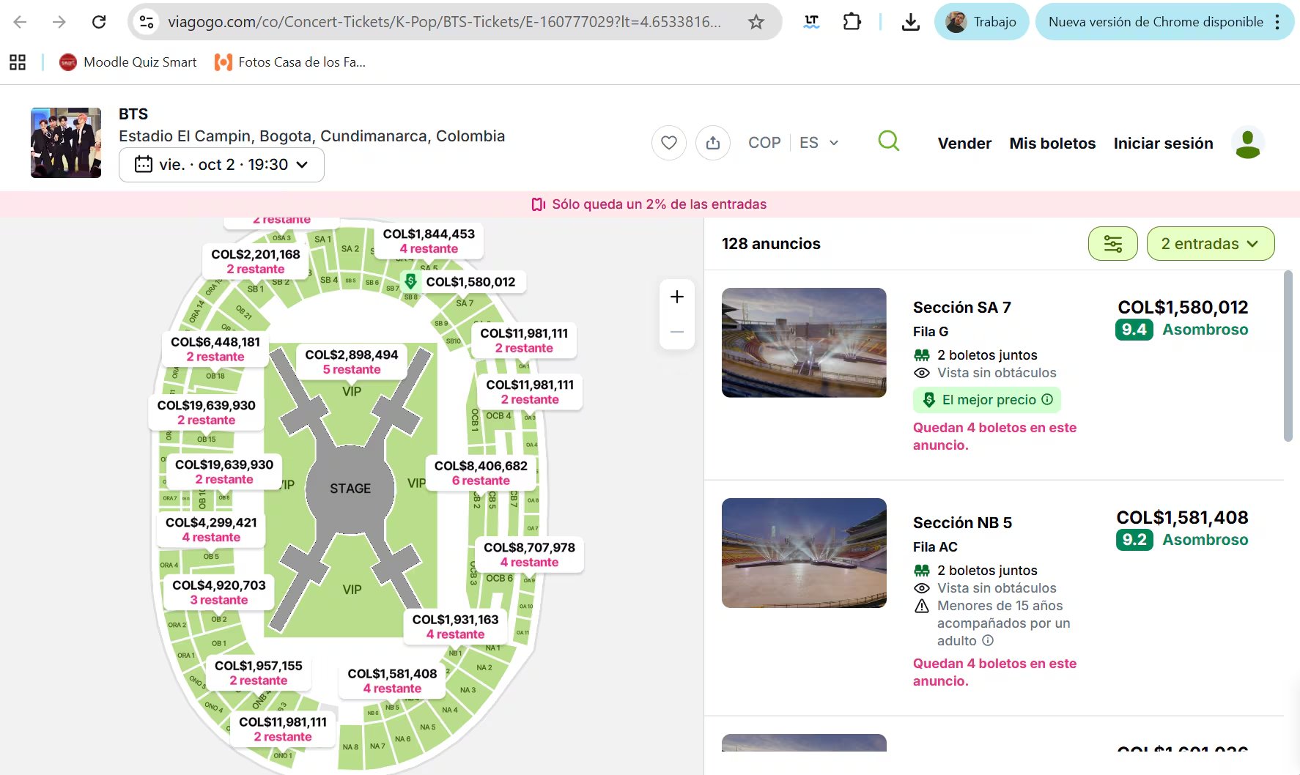Screen dimensions: 1300x775
Task: Click the Chrome extensions puzzle icon
Action: (x=852, y=22)
